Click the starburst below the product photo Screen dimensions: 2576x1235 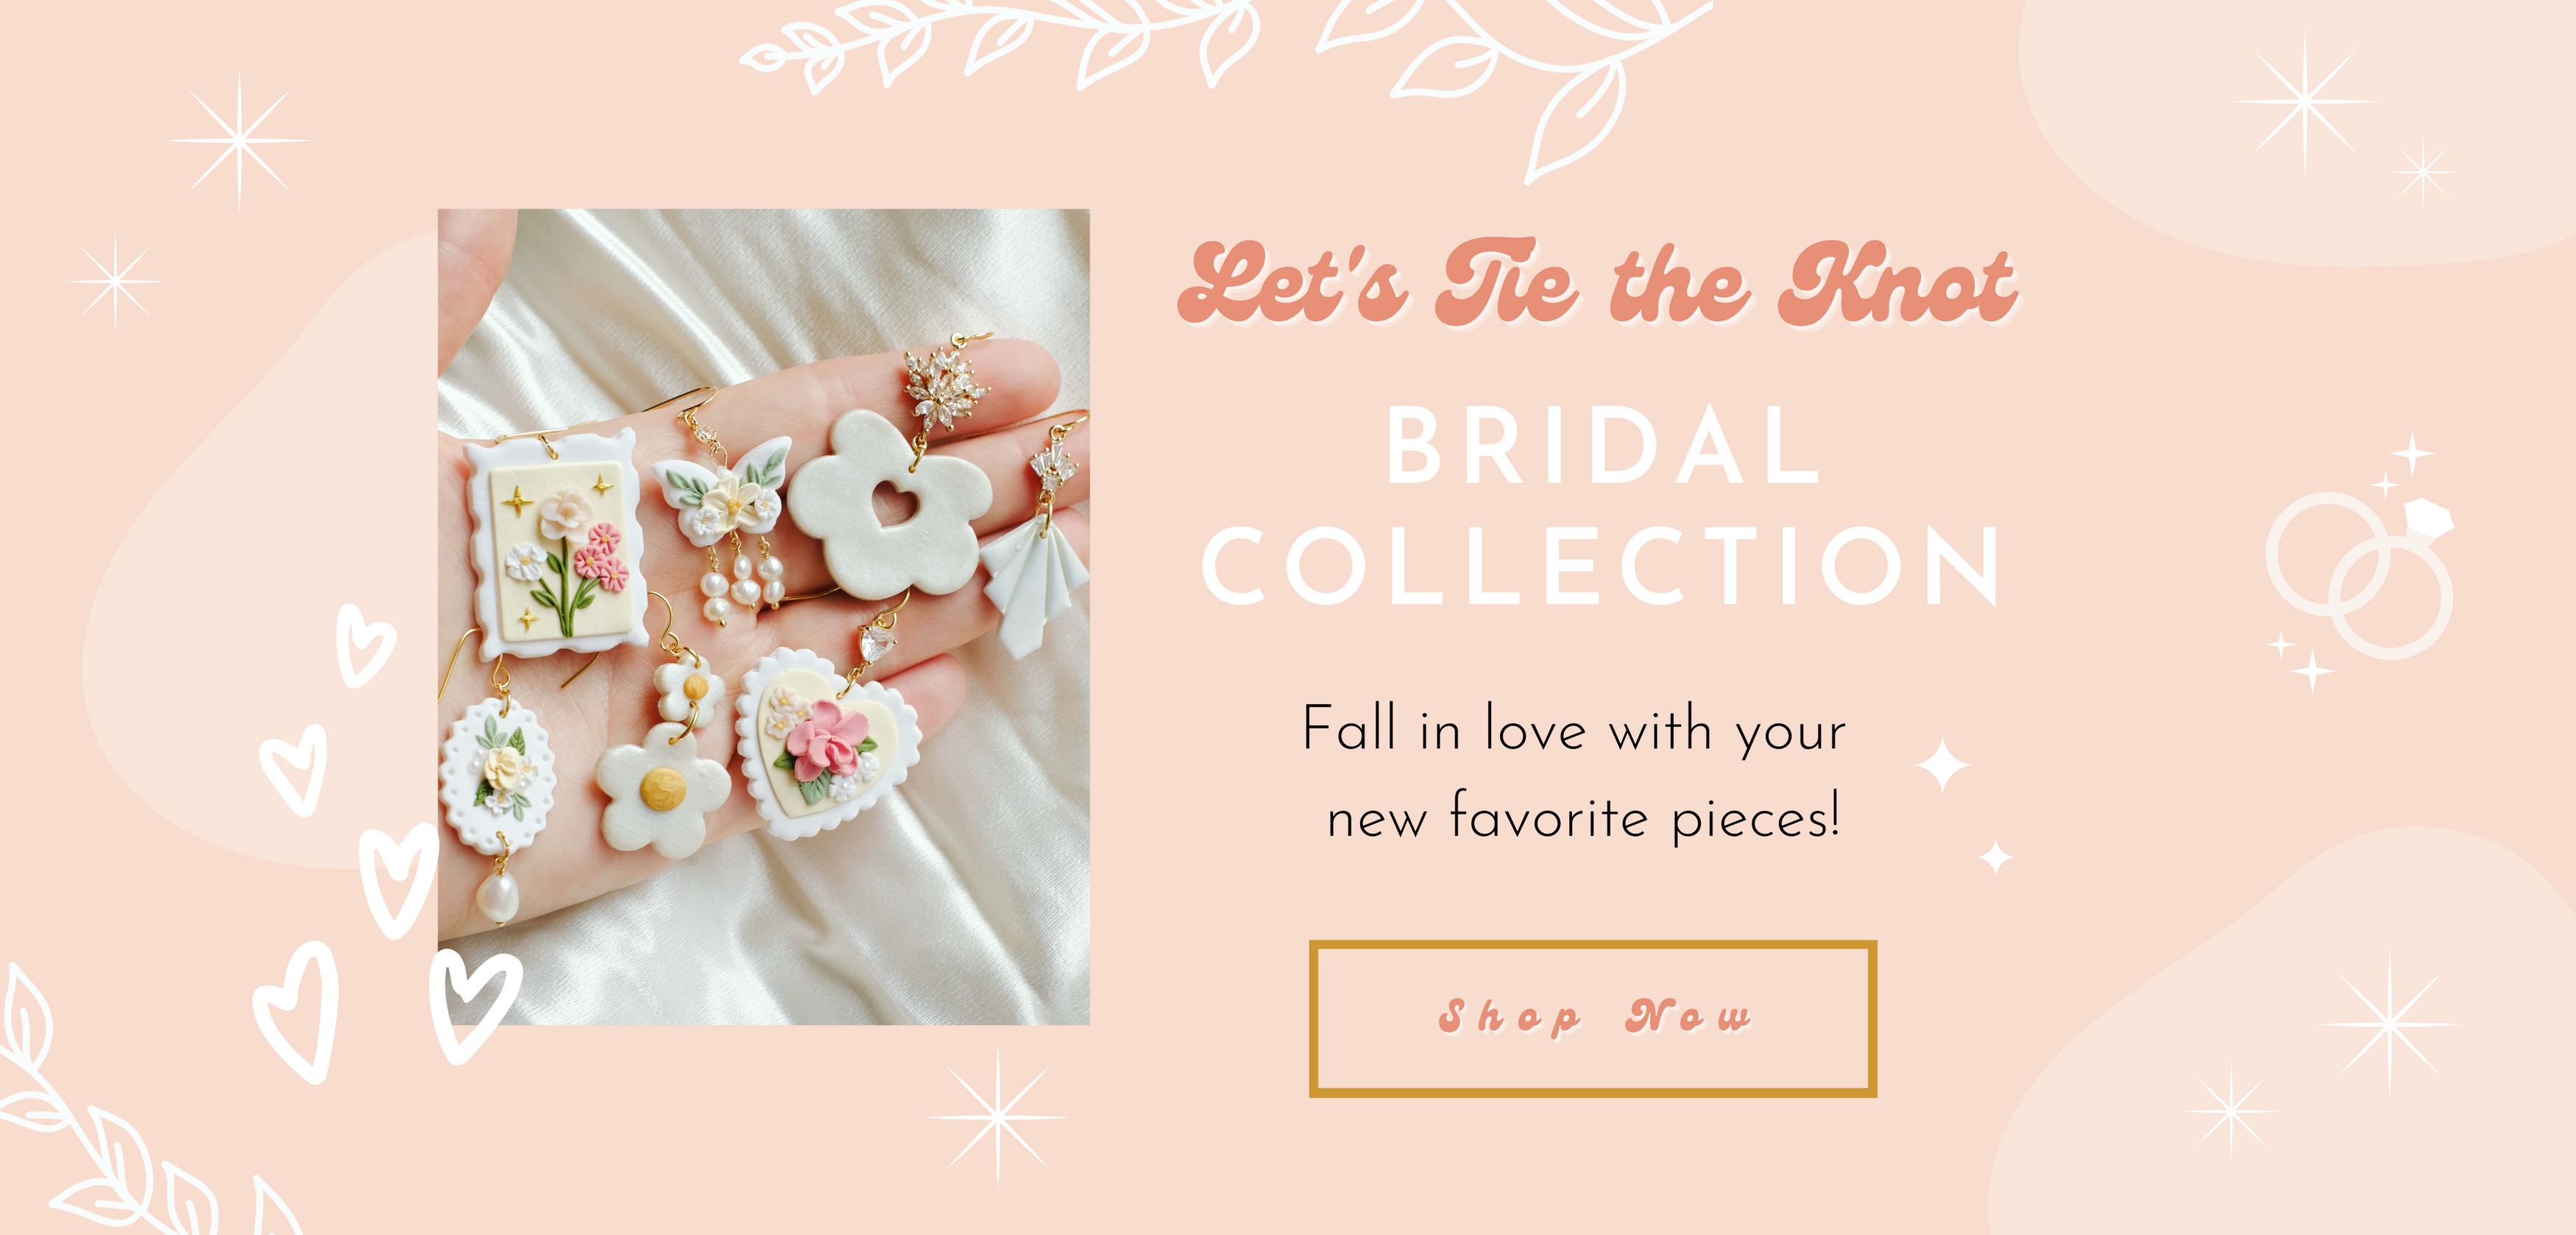coord(997,1117)
